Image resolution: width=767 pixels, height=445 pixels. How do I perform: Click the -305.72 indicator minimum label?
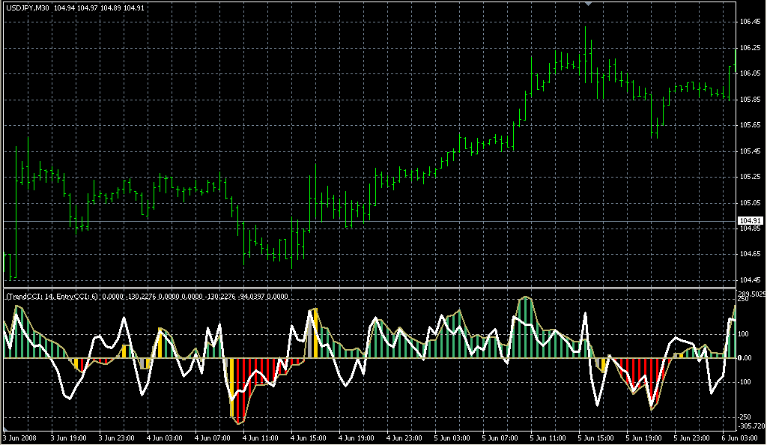(751, 426)
